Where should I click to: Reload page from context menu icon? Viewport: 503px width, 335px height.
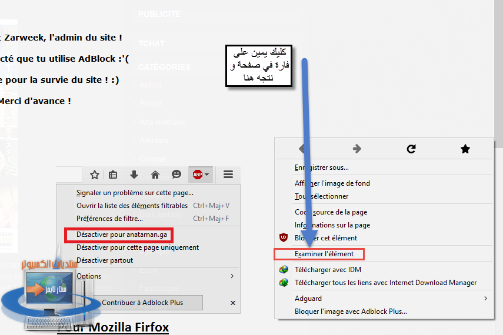tap(411, 149)
